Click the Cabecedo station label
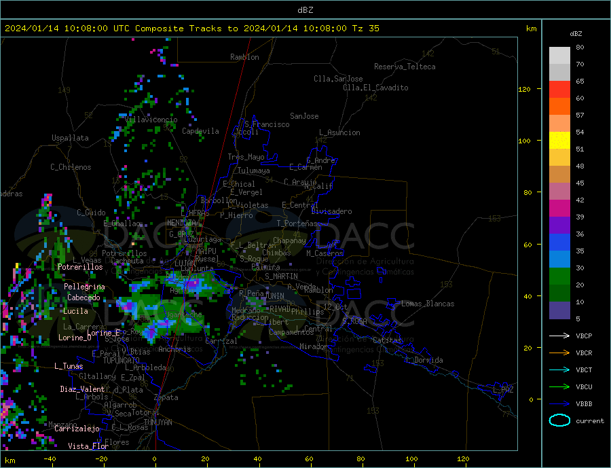This screenshot has width=611, height=468. pos(84,298)
